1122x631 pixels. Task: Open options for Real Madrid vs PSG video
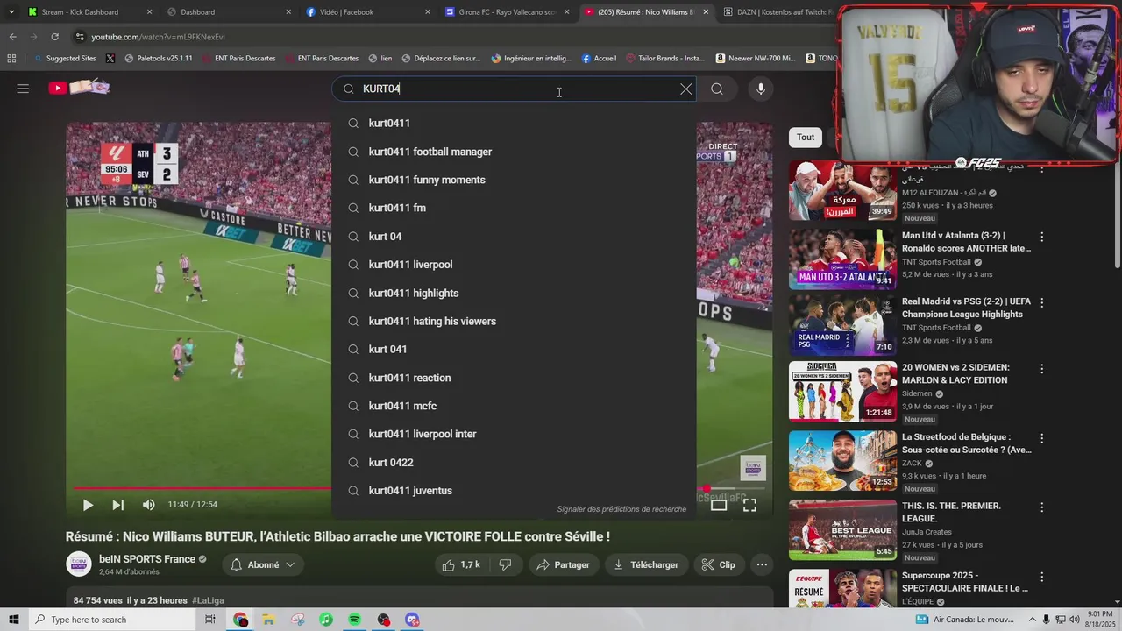tap(1041, 302)
